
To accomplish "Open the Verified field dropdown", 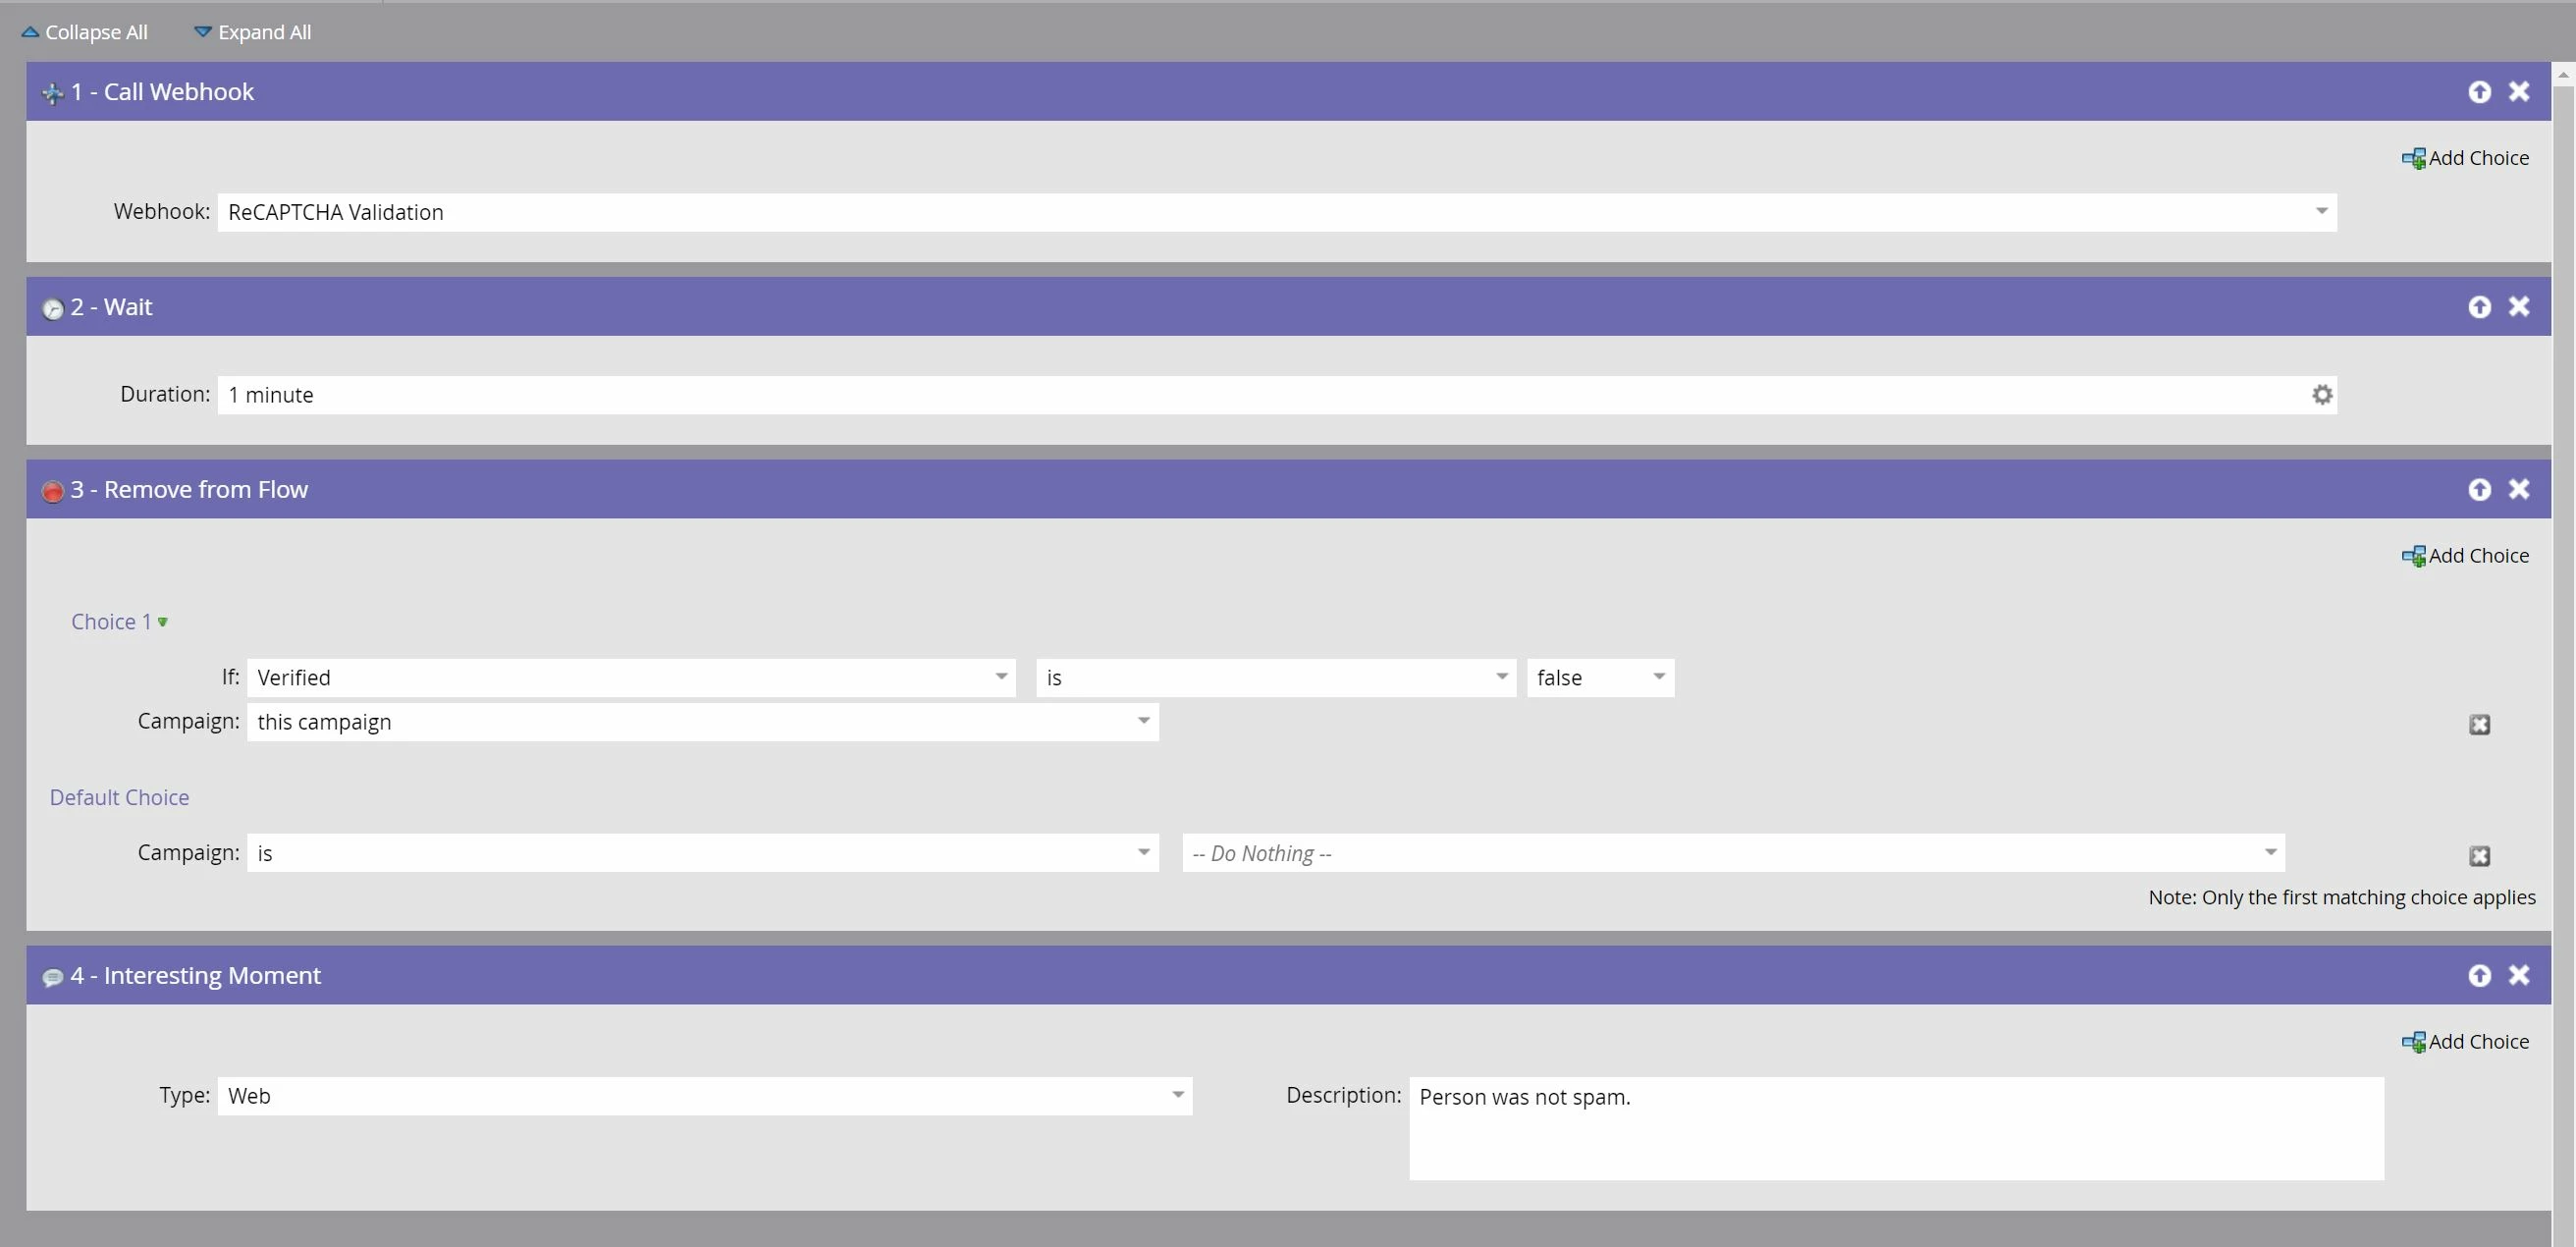I will pyautogui.click(x=1001, y=678).
